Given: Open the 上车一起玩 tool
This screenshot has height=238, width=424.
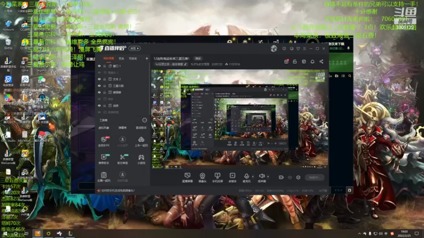Looking at the screenshot, I should click(141, 141).
